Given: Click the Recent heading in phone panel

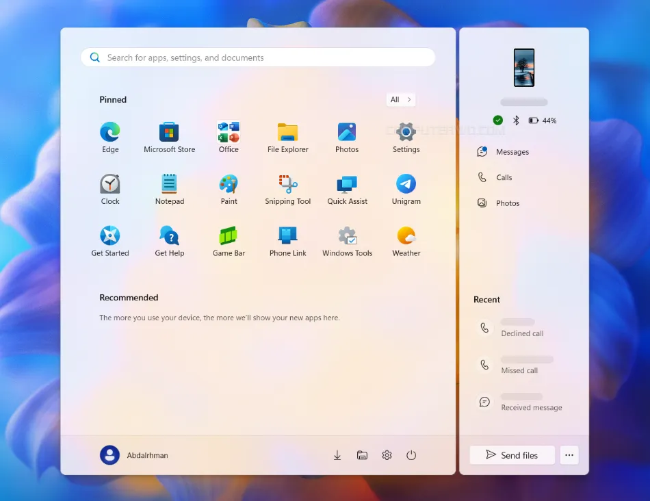Looking at the screenshot, I should pos(486,300).
